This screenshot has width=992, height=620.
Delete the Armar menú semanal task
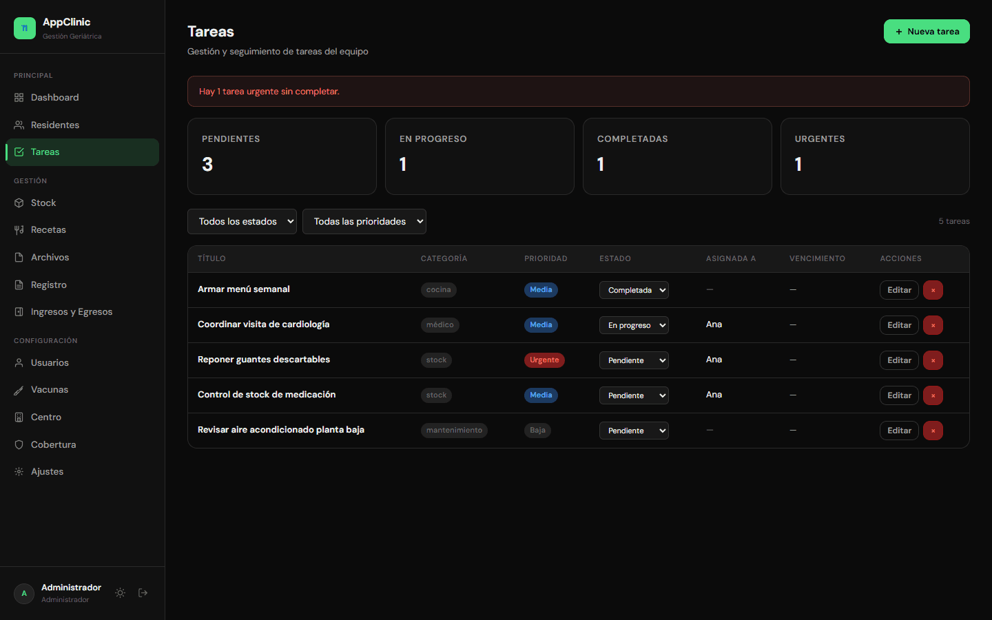tap(933, 290)
